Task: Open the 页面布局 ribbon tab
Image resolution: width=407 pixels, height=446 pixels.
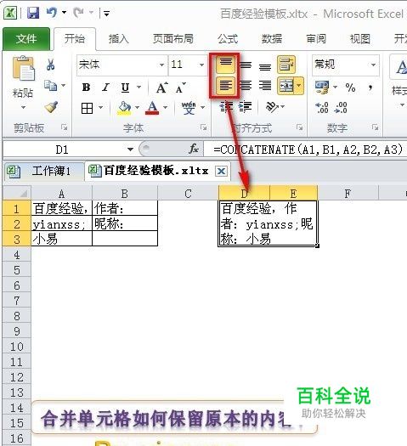Action: (173, 39)
